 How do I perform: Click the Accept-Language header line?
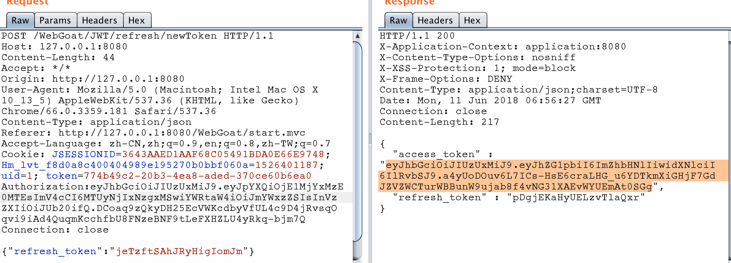coord(166,144)
